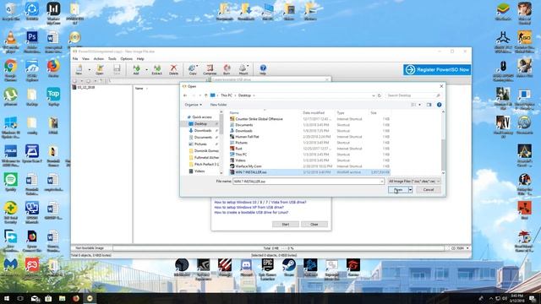The width and height of the screenshot is (541, 304).
Task: Click the Refresh icon in the address bar
Action: click(x=380, y=95)
